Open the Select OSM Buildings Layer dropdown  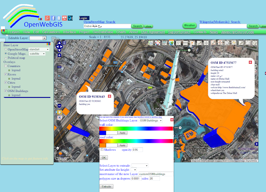[150, 120]
